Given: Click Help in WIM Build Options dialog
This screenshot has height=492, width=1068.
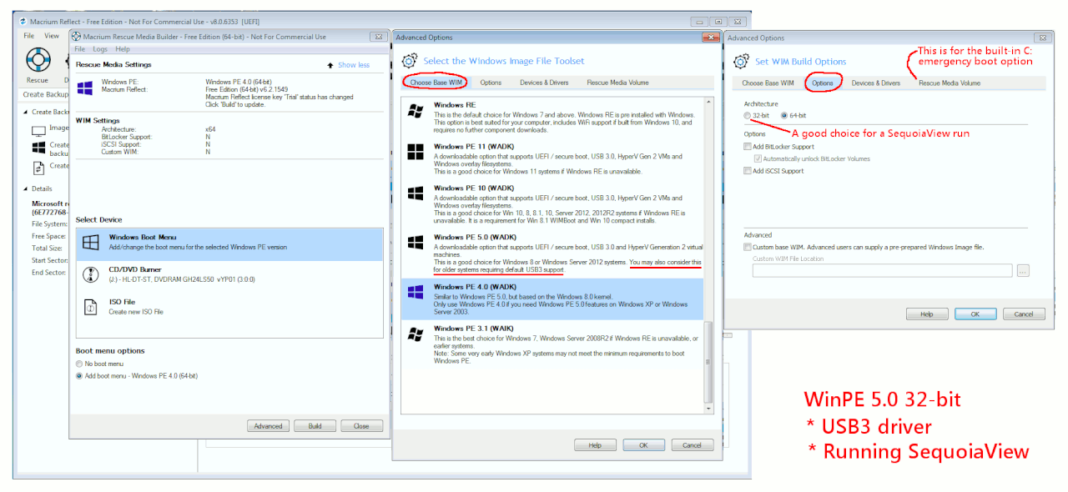Looking at the screenshot, I should click(x=927, y=314).
